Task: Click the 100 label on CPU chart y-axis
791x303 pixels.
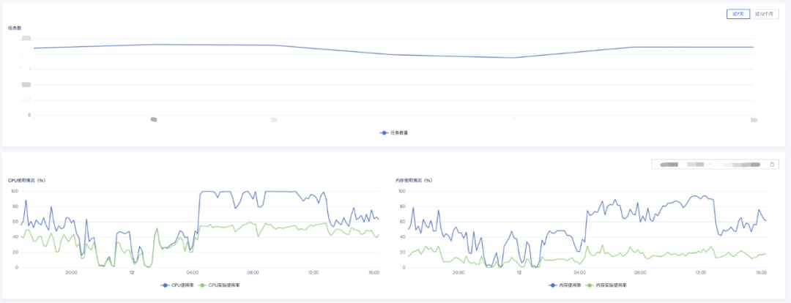Action: pyautogui.click(x=14, y=191)
